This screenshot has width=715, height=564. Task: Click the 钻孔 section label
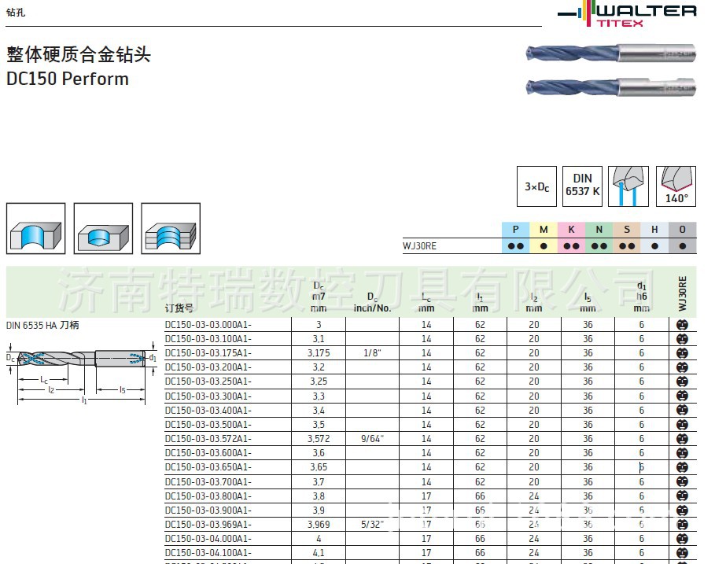(16, 13)
